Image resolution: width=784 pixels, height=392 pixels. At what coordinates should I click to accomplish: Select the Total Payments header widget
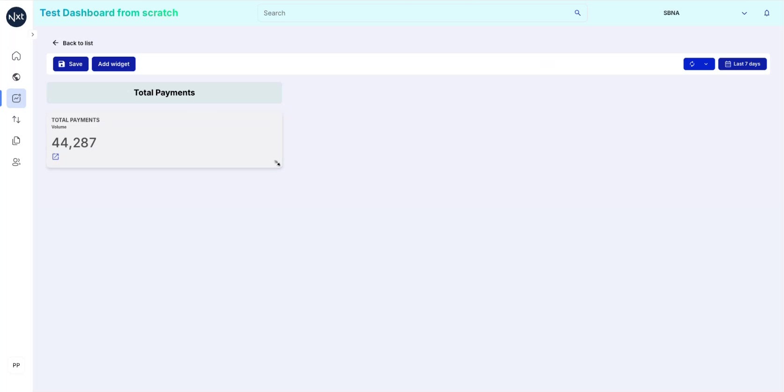click(164, 93)
